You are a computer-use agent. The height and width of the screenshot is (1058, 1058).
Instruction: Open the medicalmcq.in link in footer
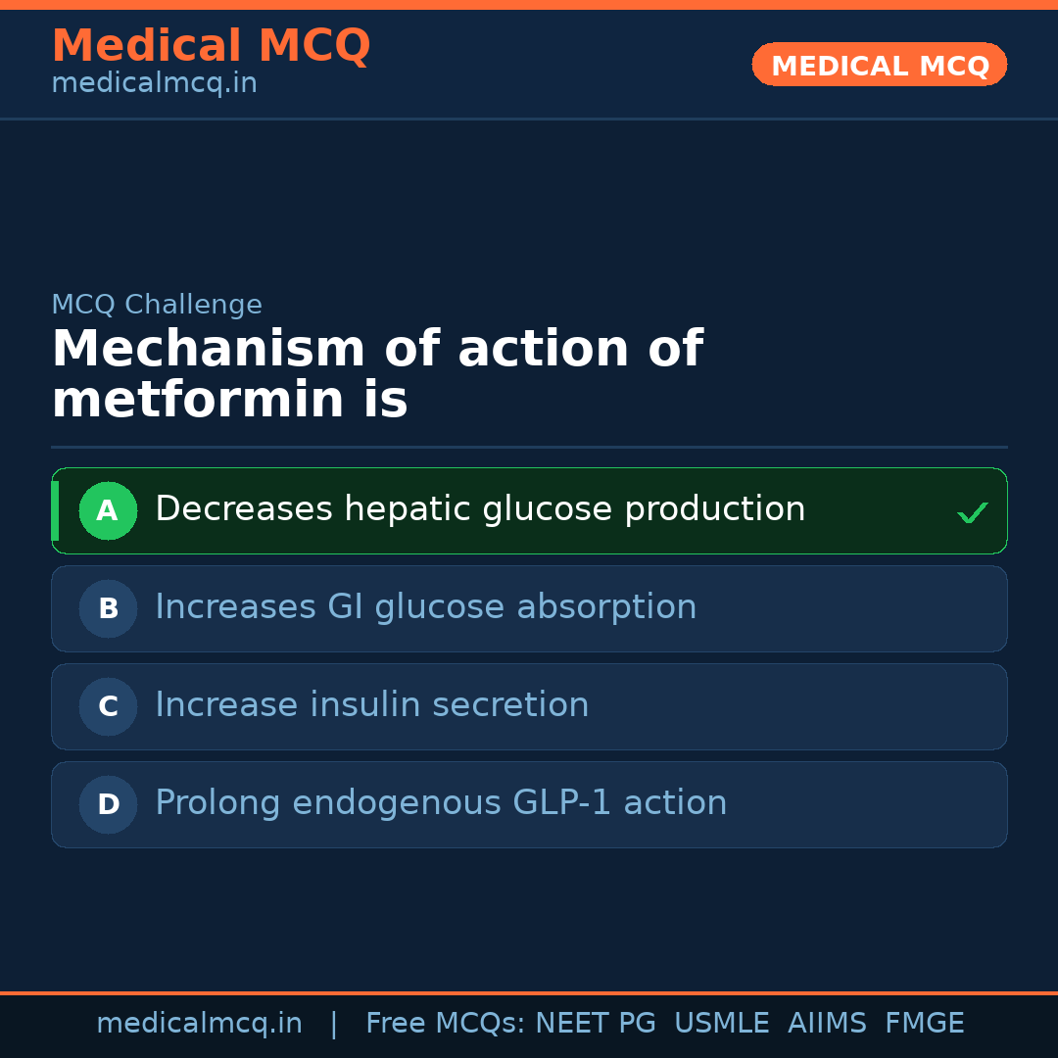tap(199, 1024)
